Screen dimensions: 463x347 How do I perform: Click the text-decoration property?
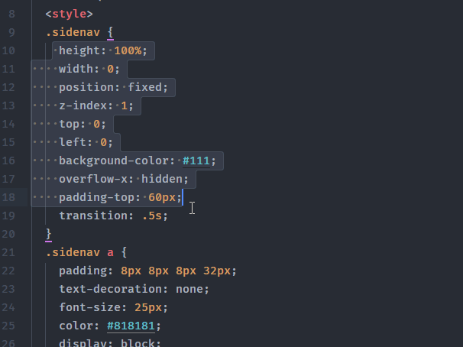[105, 289]
